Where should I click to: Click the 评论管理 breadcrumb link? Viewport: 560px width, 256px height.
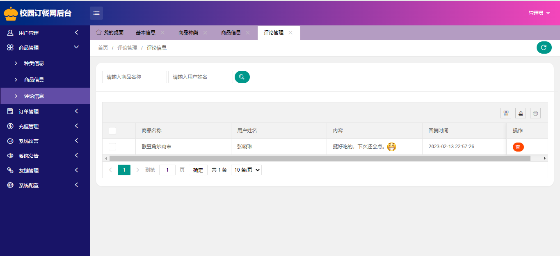(127, 48)
